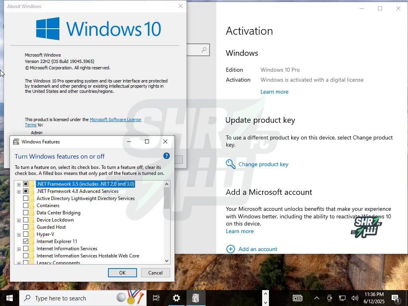Select the Guarded Host row label
408x306 pixels.
point(51,227)
